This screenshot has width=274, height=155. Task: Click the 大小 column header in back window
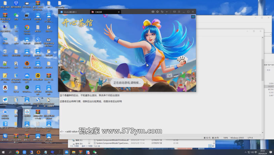pos(268,70)
